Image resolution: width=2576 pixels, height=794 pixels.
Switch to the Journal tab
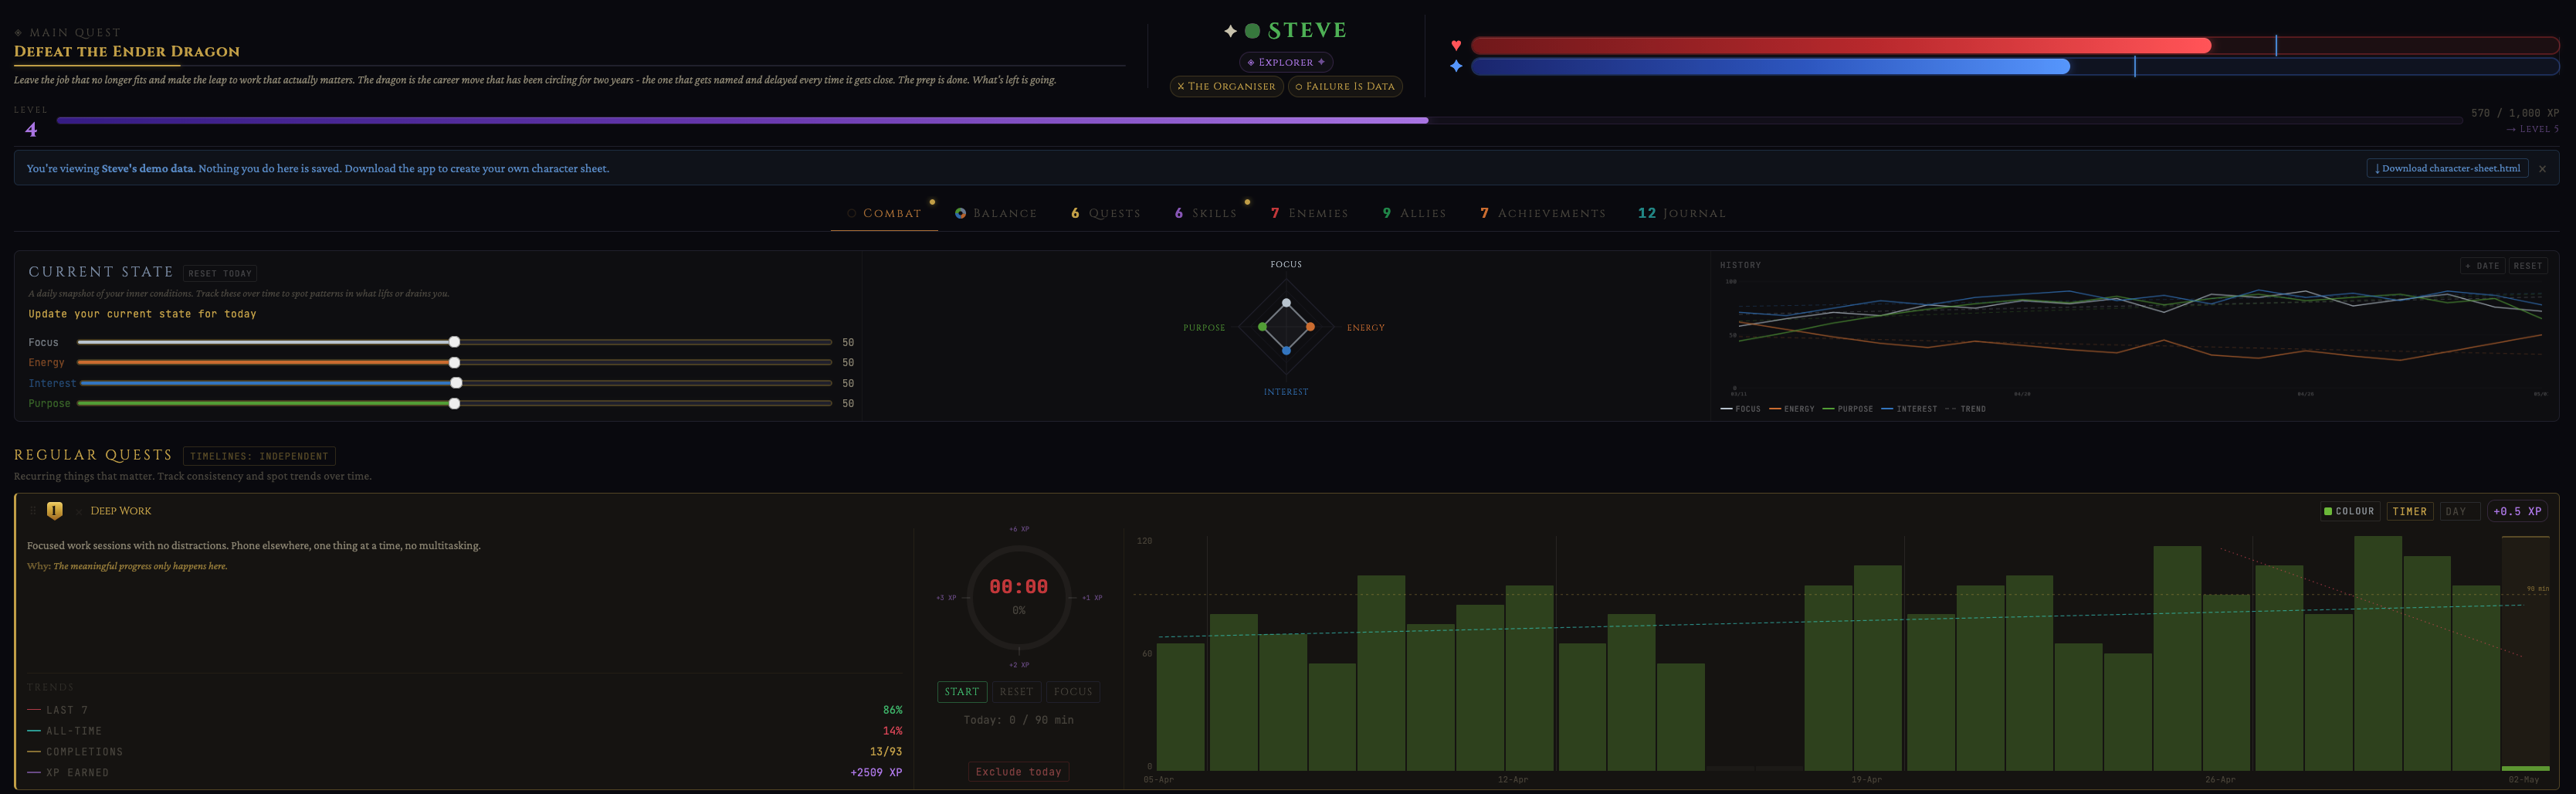(x=1681, y=213)
